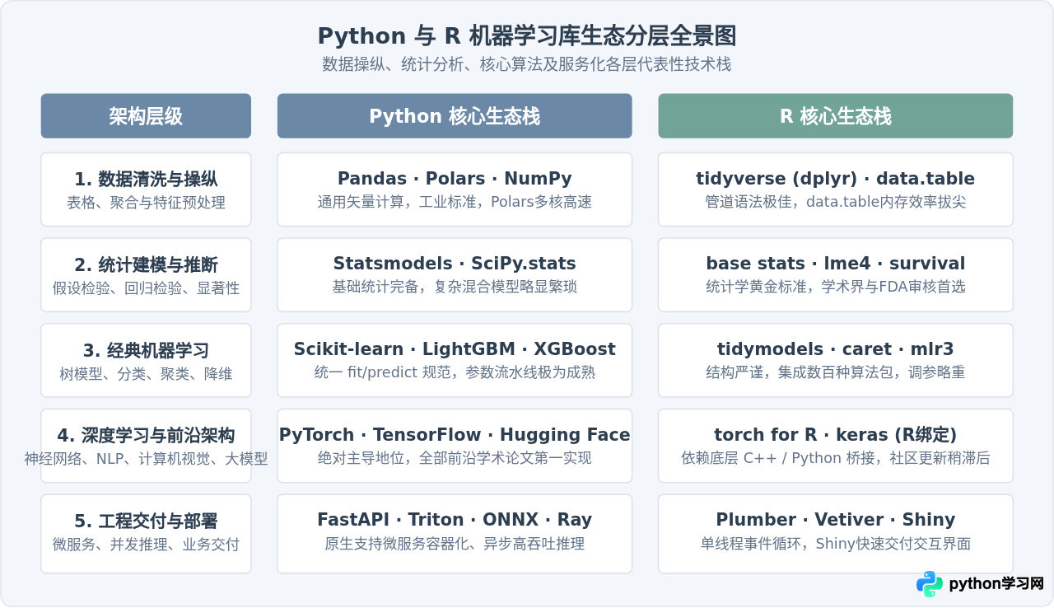1054x608 pixels.
Task: Click the description "依赖底层 C++ / Python 桥接，社区更新稍滞后"
Action: (836, 458)
